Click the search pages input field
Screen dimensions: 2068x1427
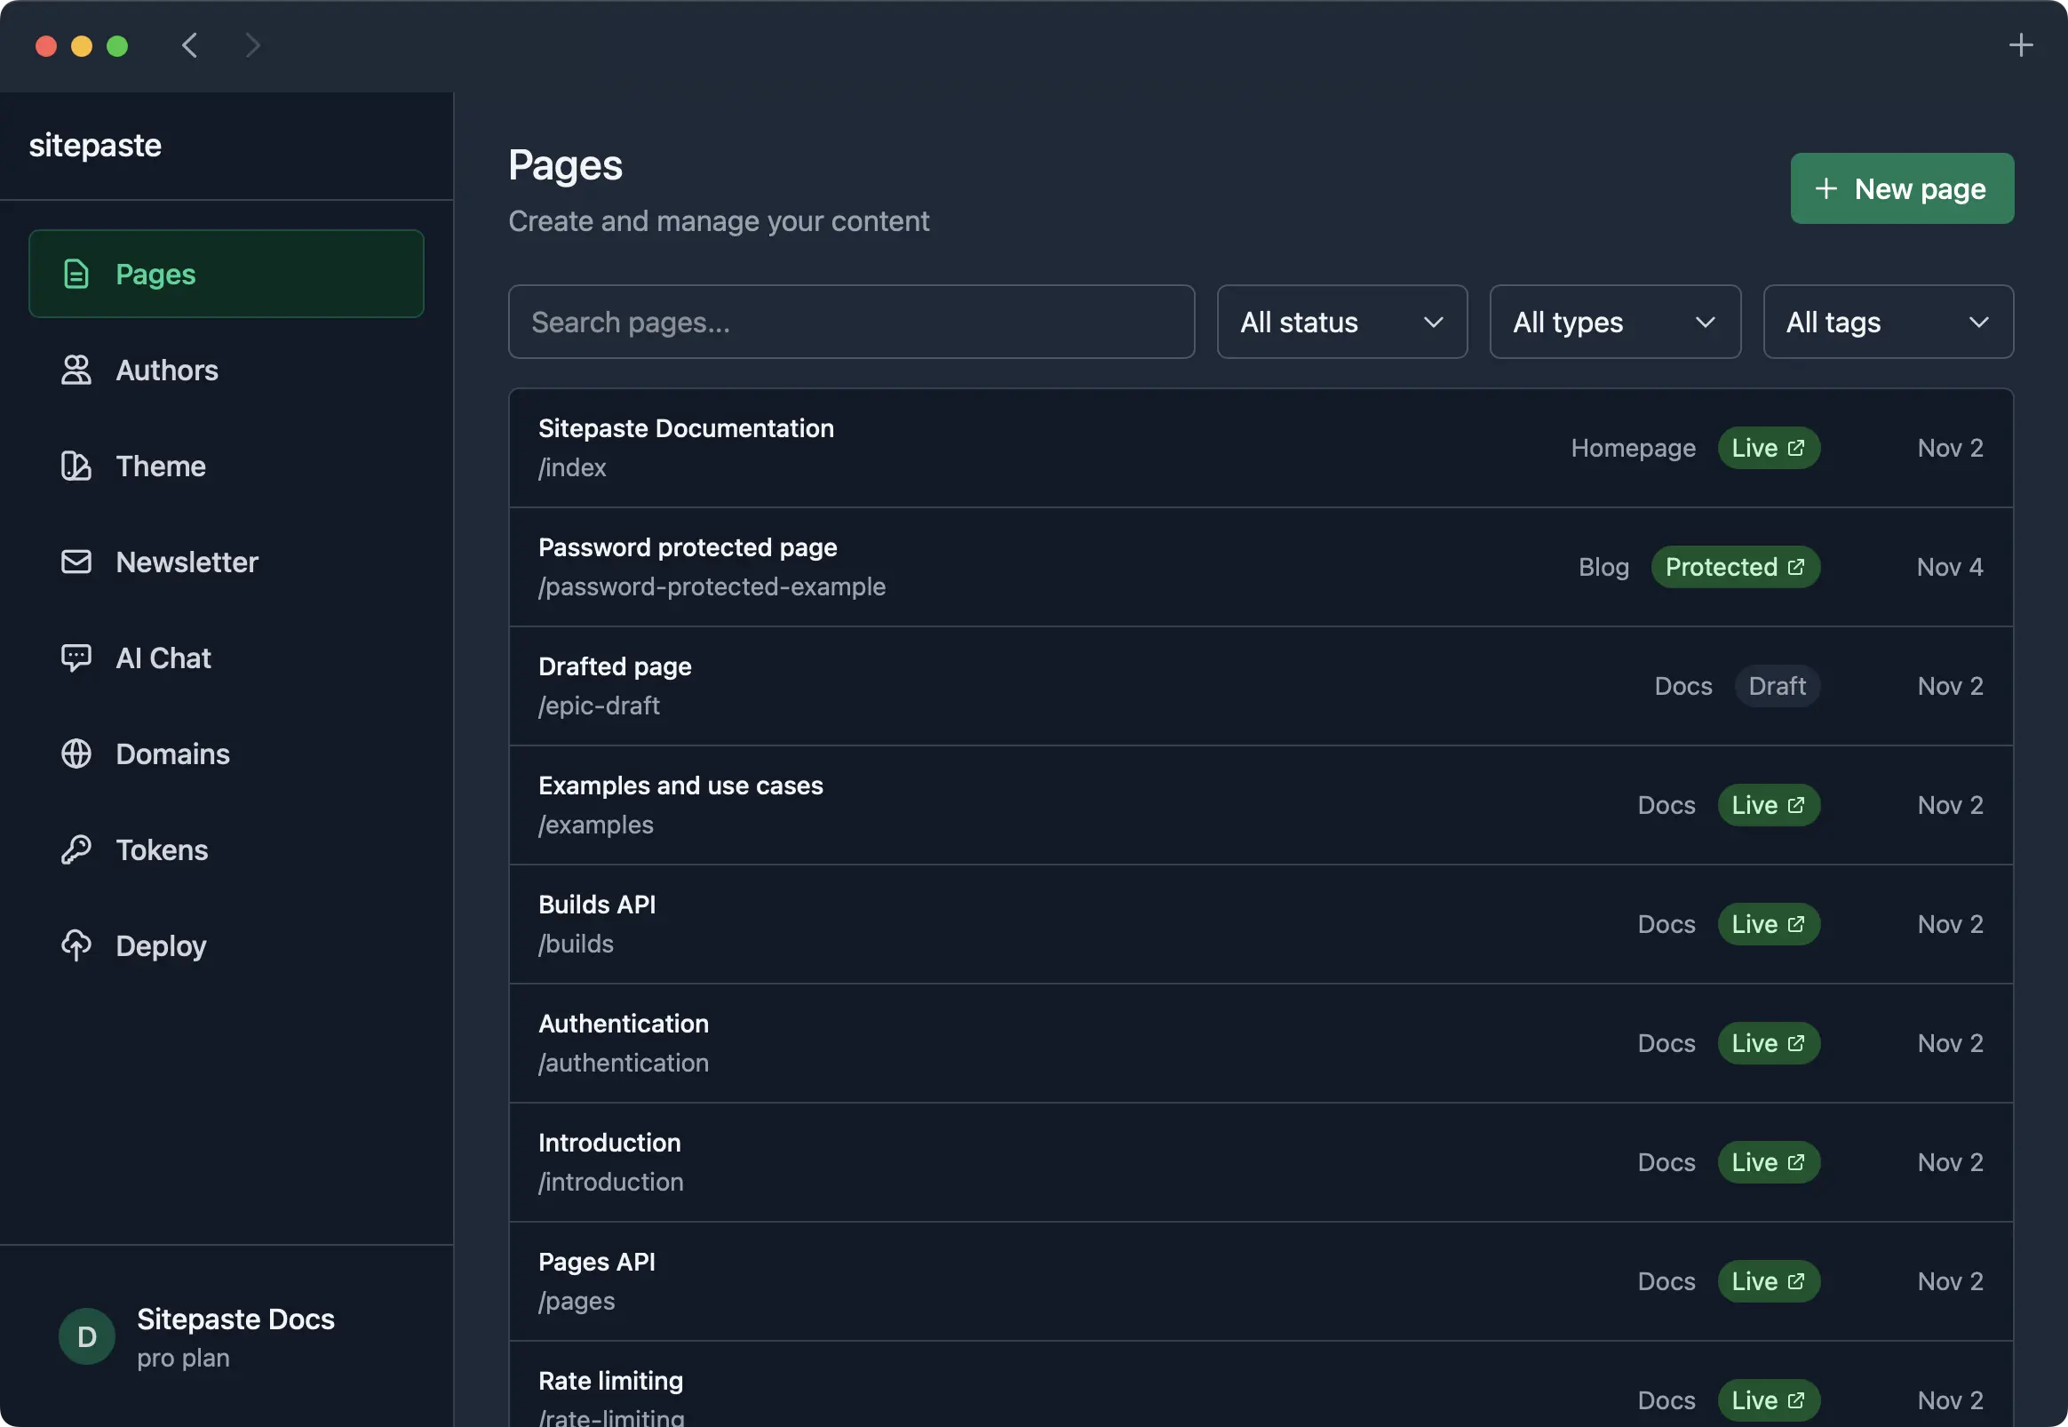tap(851, 322)
